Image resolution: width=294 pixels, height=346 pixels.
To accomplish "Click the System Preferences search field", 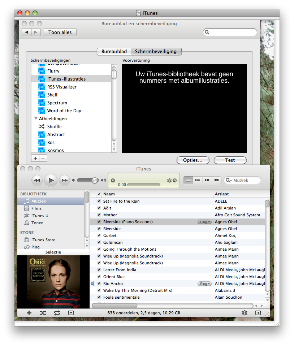I will pyautogui.click(x=230, y=32).
